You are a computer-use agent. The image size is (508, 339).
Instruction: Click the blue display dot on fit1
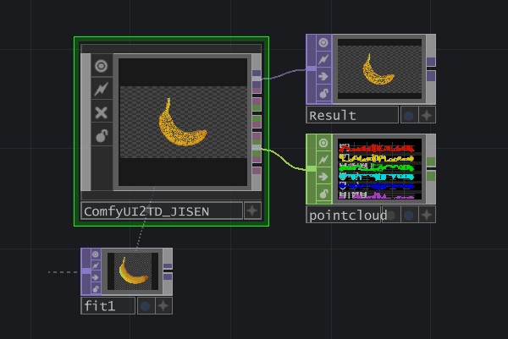tap(145, 305)
